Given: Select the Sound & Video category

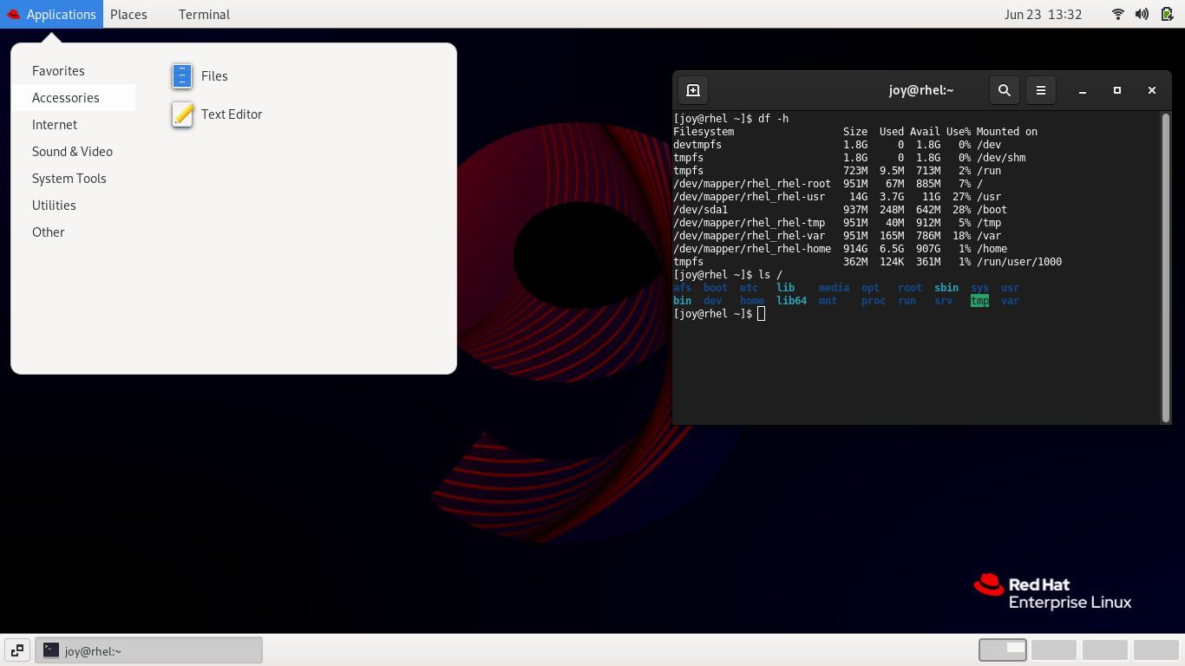Looking at the screenshot, I should point(72,151).
